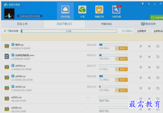Click the 全部取消 button
The image size is (163, 113).
click(157, 31)
